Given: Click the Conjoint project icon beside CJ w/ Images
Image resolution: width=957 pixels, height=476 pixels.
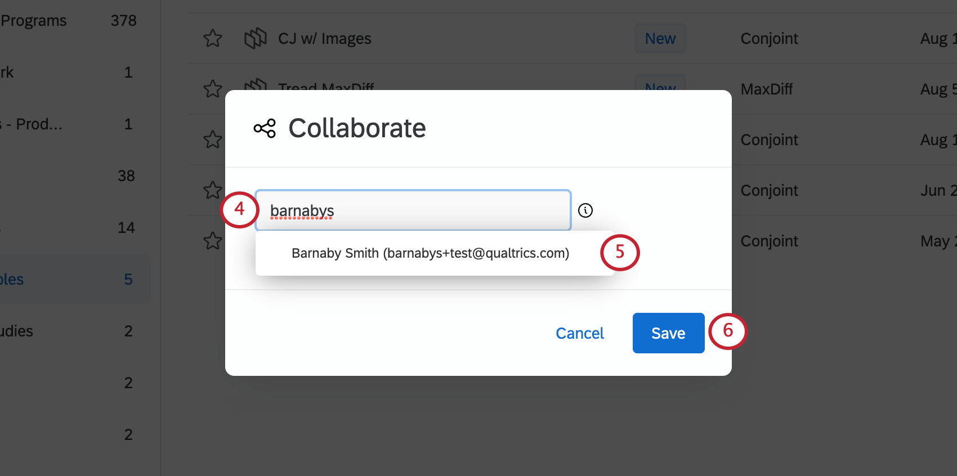Looking at the screenshot, I should (255, 38).
